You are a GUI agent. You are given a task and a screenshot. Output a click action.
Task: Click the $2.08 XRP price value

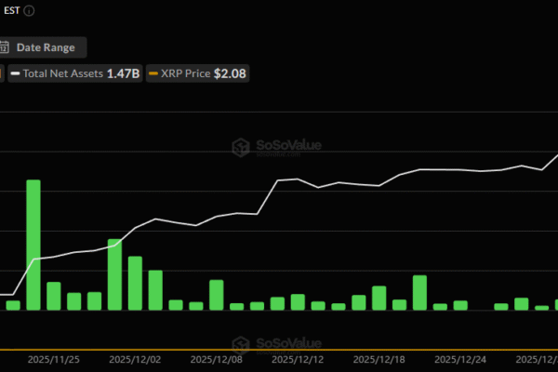231,73
